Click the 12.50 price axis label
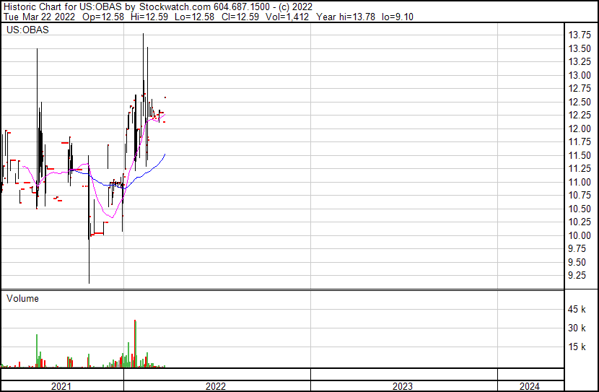The width and height of the screenshot is (599, 392). 580,102
